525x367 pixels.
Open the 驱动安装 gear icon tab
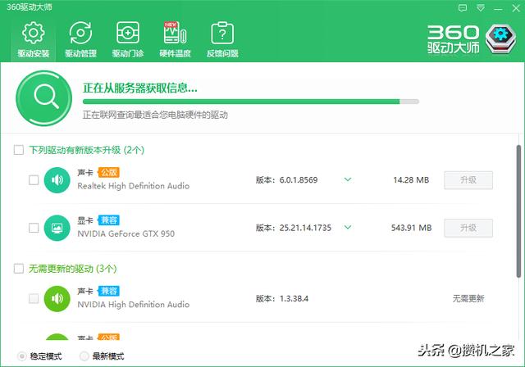(x=33, y=39)
